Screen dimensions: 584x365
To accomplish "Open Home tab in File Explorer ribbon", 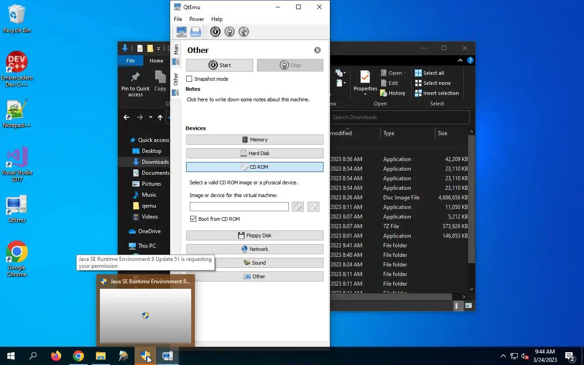I will coord(156,61).
